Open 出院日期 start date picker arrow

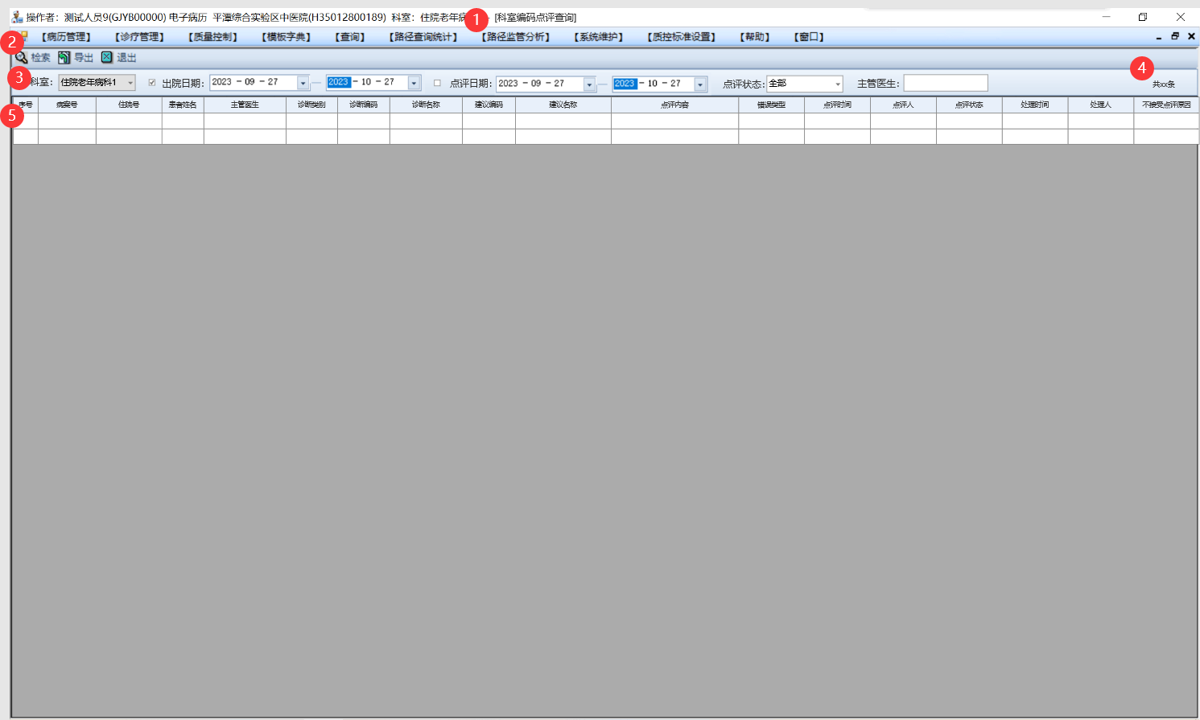(303, 84)
